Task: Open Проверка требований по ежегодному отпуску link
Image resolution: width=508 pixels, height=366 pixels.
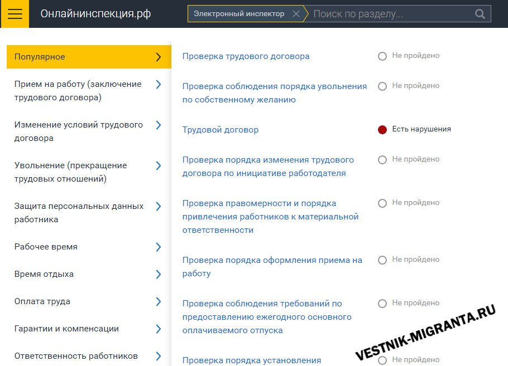Action: coord(267,317)
